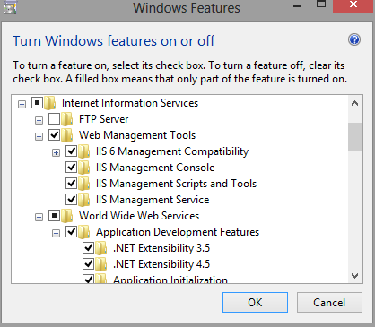Click the scrollbar up arrow

click(355, 103)
